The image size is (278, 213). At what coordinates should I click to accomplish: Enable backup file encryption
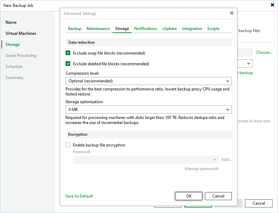(68, 145)
